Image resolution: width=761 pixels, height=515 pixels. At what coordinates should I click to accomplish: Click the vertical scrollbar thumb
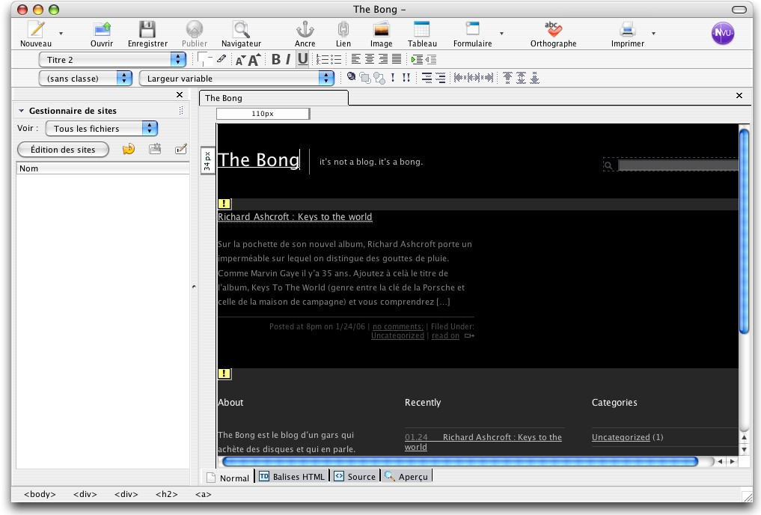(744, 231)
